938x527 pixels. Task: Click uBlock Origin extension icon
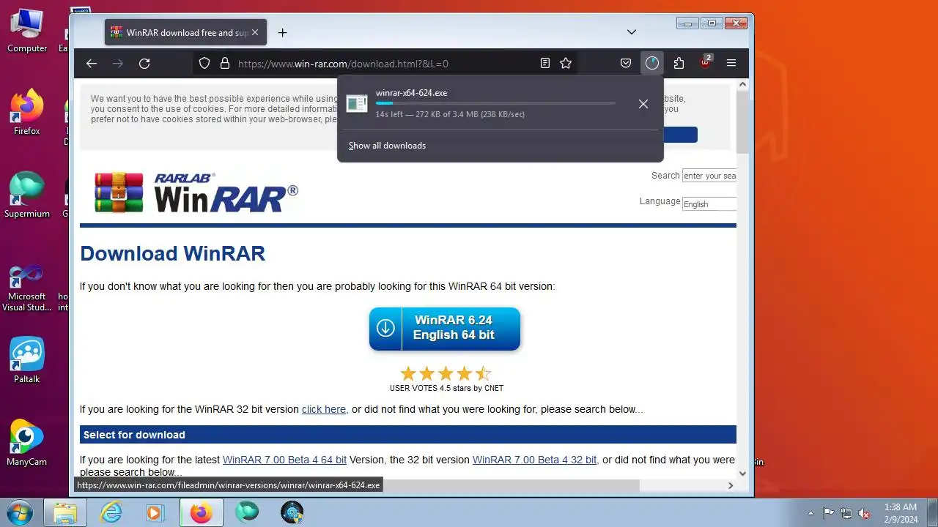706,62
